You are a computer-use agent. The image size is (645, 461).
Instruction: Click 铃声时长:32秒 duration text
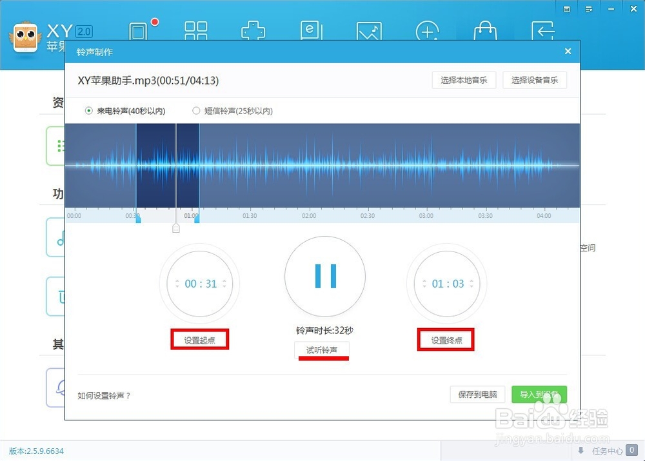click(324, 330)
